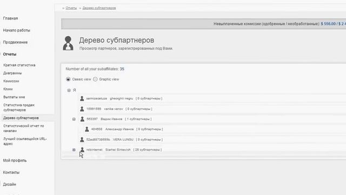Select Дерево субпартнеров in sidebar
This screenshot has width=346, height=195.
click(x=21, y=118)
